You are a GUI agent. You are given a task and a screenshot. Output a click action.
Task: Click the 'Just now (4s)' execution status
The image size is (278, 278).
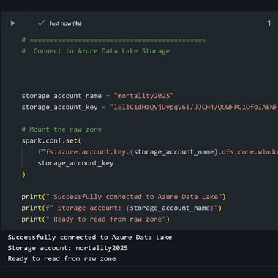pos(65,23)
